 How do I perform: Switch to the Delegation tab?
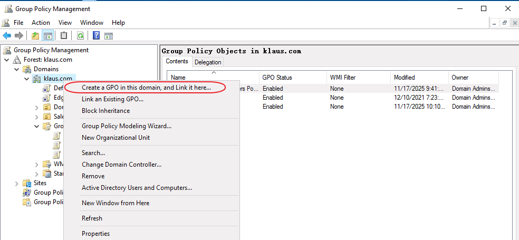point(208,62)
